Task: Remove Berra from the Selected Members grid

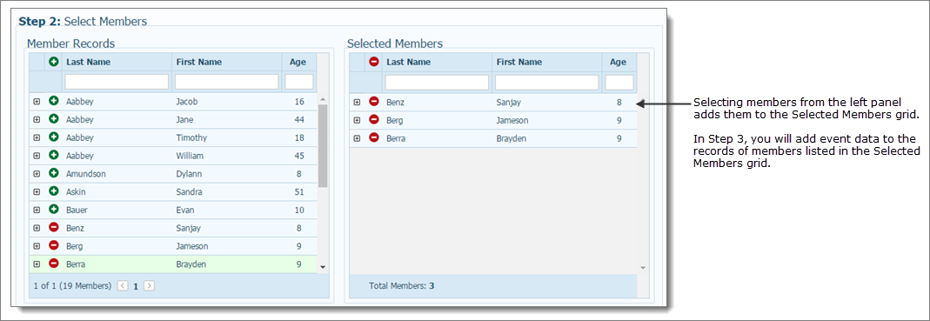Action: click(x=374, y=138)
